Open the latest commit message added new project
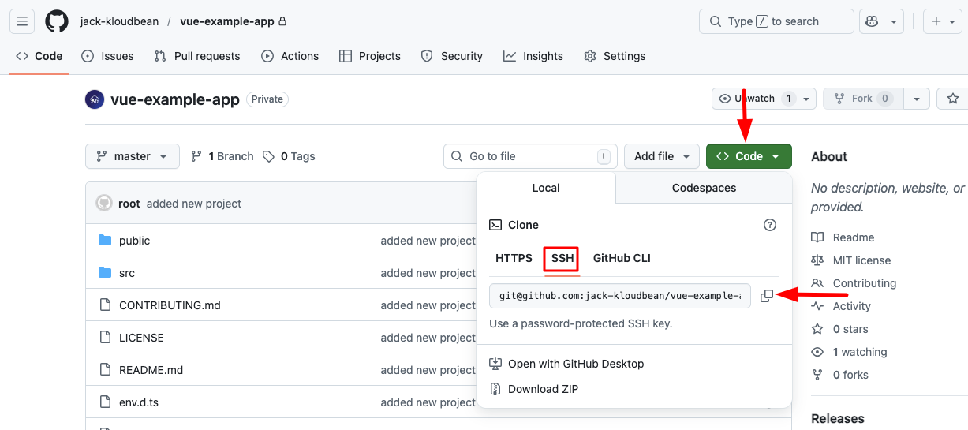Viewport: 968px width, 430px height. click(x=194, y=204)
